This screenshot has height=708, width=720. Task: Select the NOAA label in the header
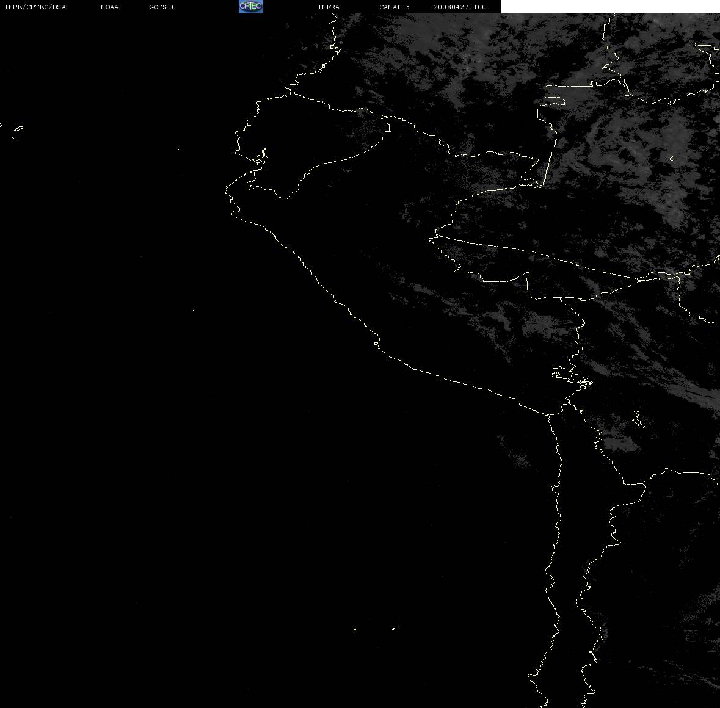pos(109,7)
